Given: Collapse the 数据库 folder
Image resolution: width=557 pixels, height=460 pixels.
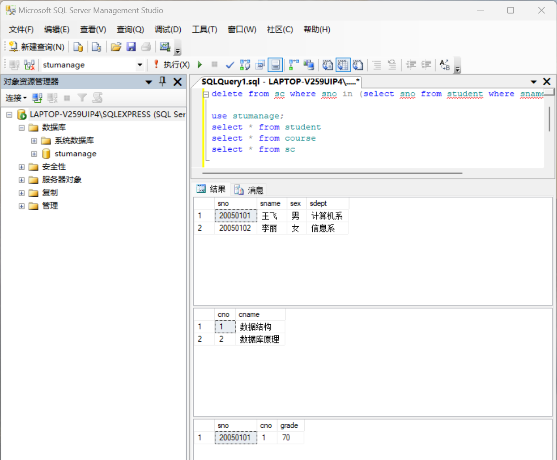Looking at the screenshot, I should 22,128.
